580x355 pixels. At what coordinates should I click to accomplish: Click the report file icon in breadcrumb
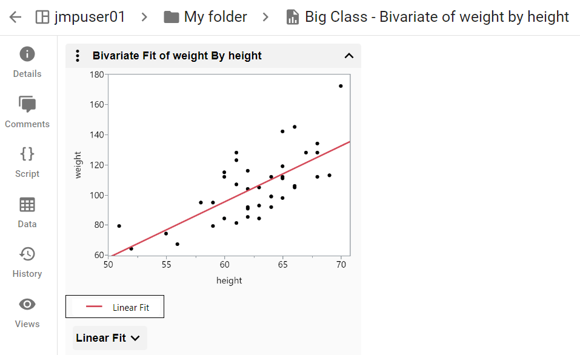coord(293,17)
